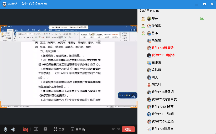The height and width of the screenshot is (134, 216).
Task: Click the QQ phone logo in title bar
Action: 4,4
